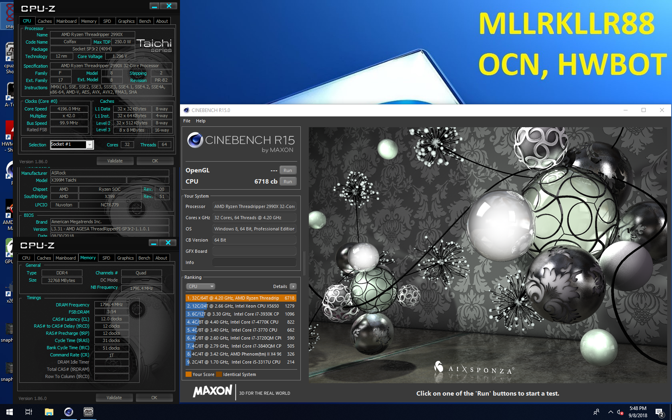Open the Cinebench Help menu
The image size is (672, 420).
[201, 121]
